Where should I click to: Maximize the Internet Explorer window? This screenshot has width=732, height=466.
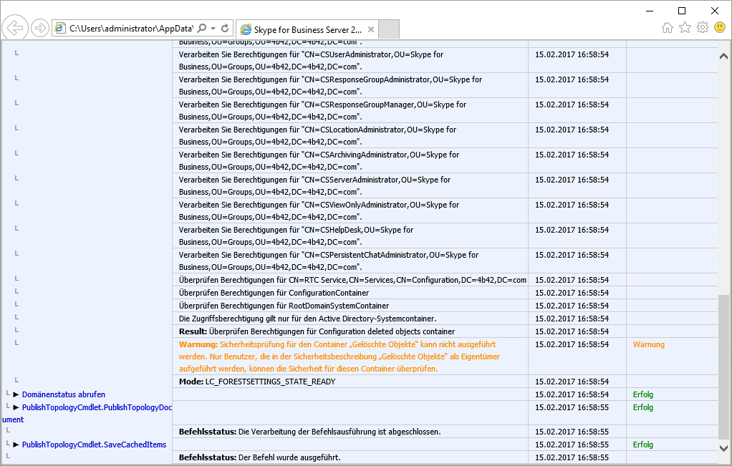tap(682, 11)
